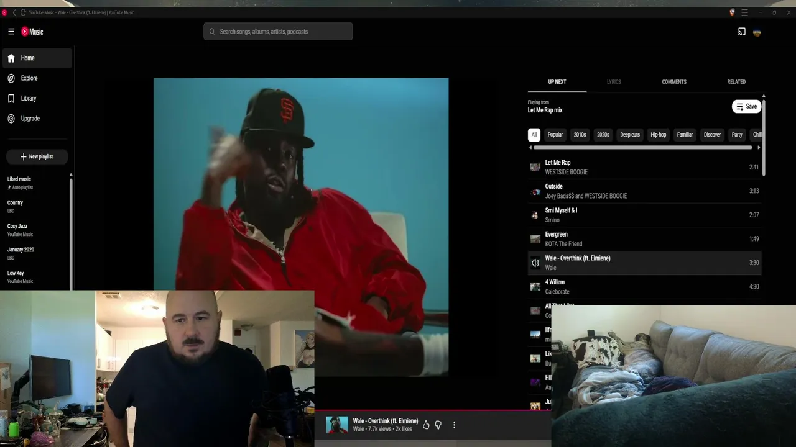796x447 pixels.
Task: Click the filter chips horizontal scrollbar
Action: [x=642, y=148]
